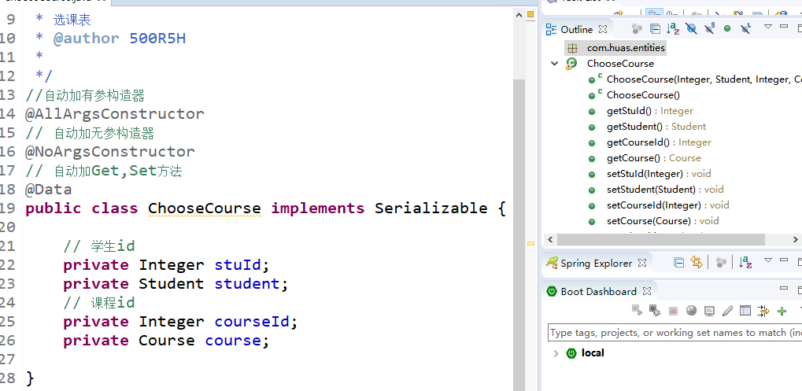Sort Spring Explorer entries alphabetically
Image resolution: width=802 pixels, height=391 pixels.
pos(745,263)
